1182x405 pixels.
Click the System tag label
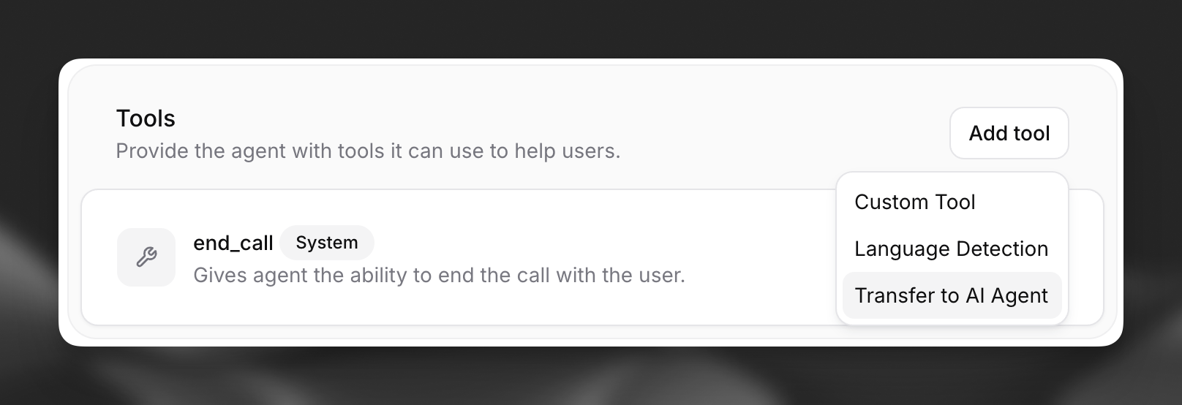point(326,243)
